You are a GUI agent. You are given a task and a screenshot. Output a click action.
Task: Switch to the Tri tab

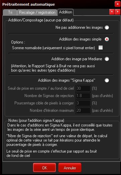point(10,12)
